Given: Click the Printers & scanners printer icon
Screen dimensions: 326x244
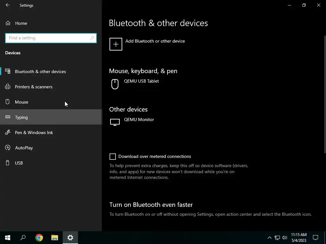Looking at the screenshot, I should click(8, 86).
